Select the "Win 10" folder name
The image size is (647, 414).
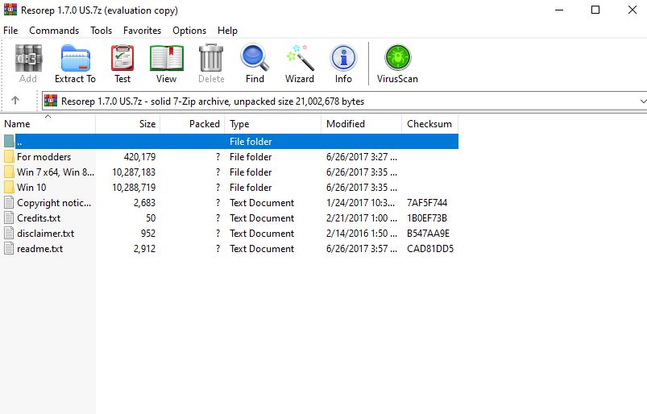(x=31, y=187)
